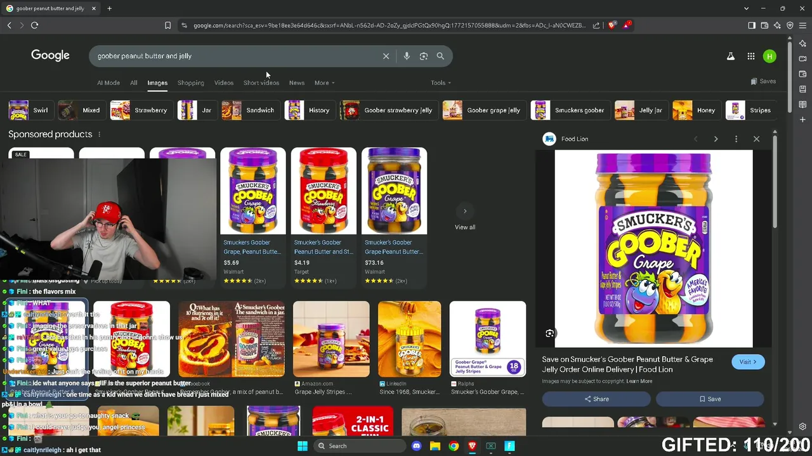This screenshot has height=456, width=812.
Task: Open Google Lens image search icon
Action: tap(424, 56)
